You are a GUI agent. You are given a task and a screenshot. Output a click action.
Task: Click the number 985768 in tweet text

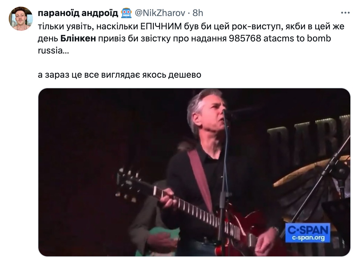pyautogui.click(x=245, y=38)
